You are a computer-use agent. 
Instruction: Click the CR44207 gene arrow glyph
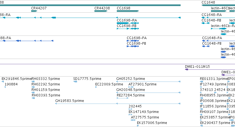coord(34,11)
